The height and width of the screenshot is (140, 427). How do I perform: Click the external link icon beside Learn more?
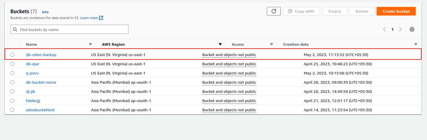point(101,18)
